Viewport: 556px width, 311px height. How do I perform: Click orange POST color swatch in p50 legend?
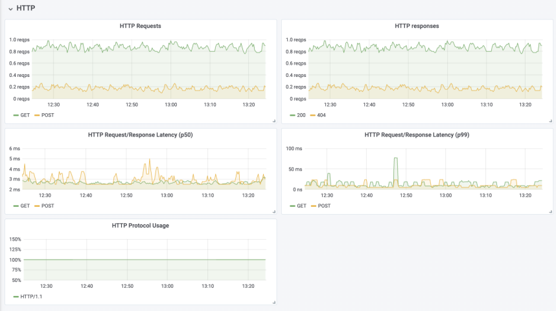37,206
